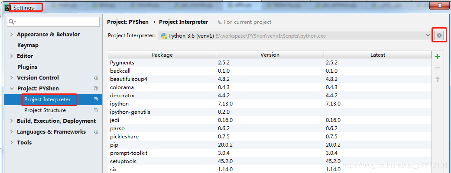Open the Keymap settings page
Viewport: 451px width, 173px height.
click(x=28, y=45)
